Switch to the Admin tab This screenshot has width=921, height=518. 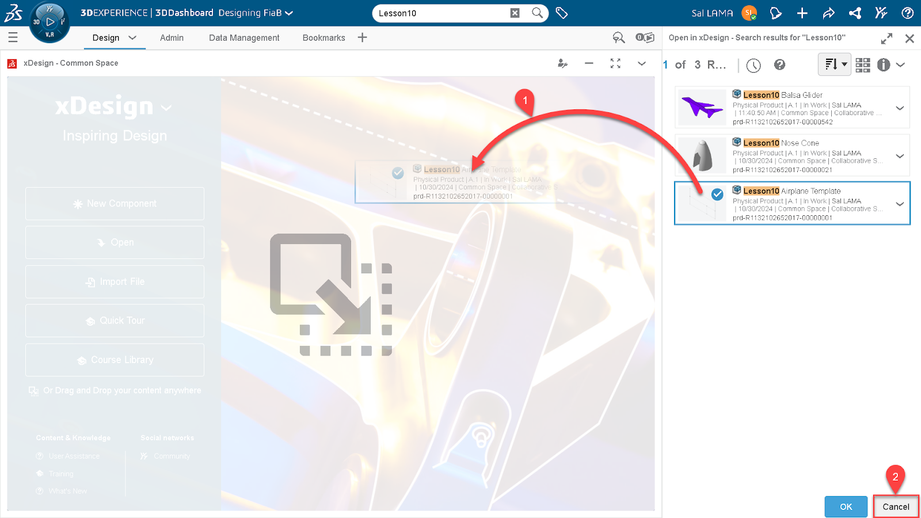click(x=172, y=38)
